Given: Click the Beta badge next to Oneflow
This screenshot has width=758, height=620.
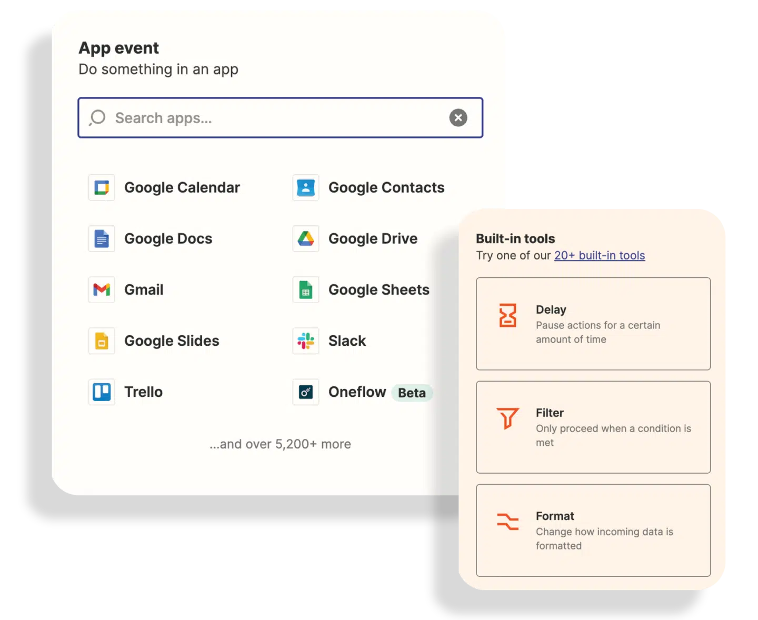Looking at the screenshot, I should pyautogui.click(x=412, y=393).
